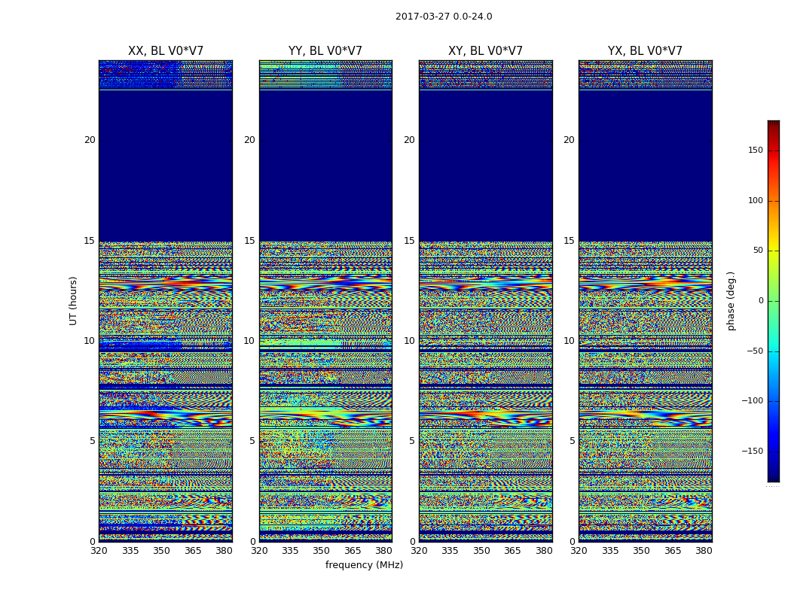Viewport: 791px width, 602px height.
Task: Click the 335 frequency tick under XY plot
Action: pos(450,551)
